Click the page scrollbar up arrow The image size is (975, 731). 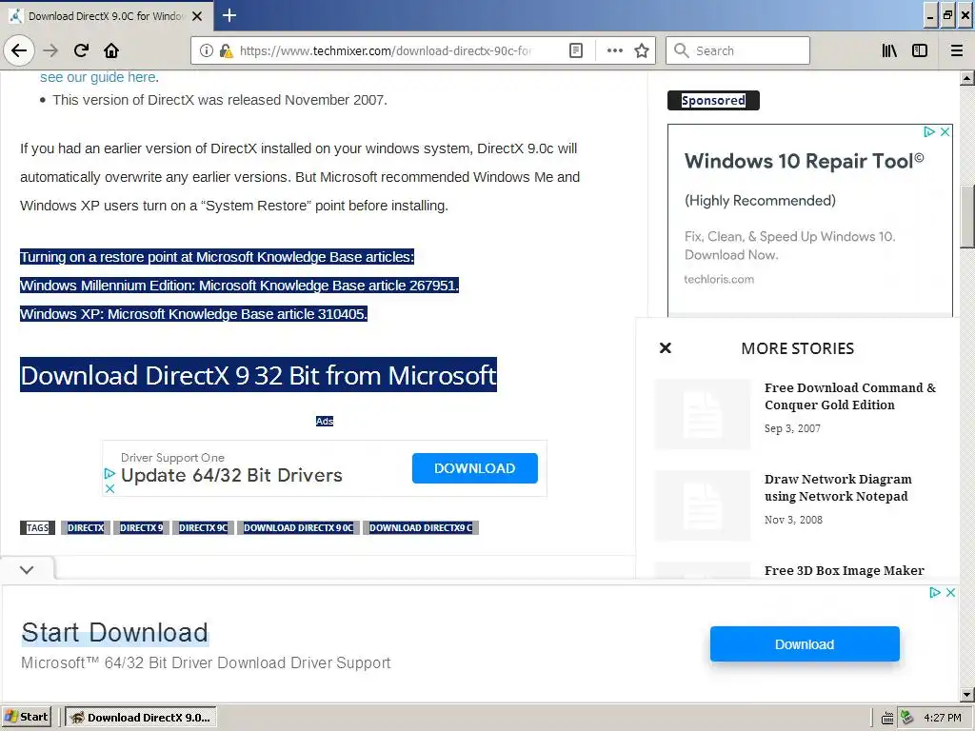pyautogui.click(x=967, y=78)
